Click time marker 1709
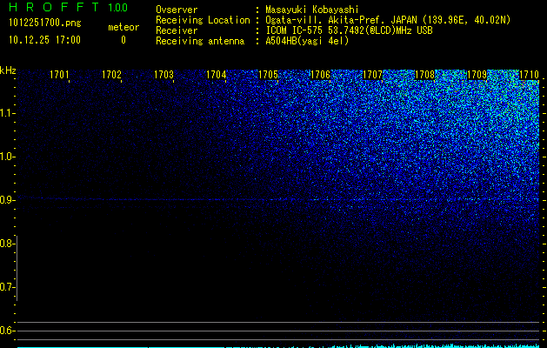Viewport: 547px width, 348px height. (x=477, y=75)
